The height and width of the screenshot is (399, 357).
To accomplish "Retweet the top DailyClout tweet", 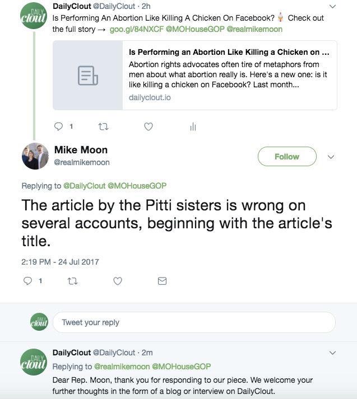I will (103, 127).
